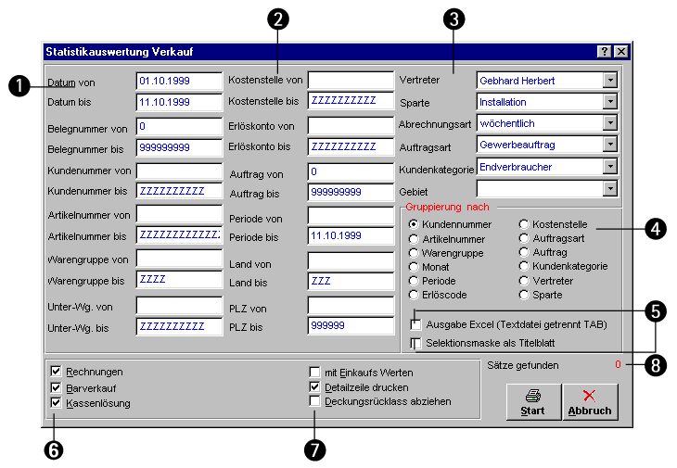Toggle Detailzeile drucken checkbox

pyautogui.click(x=314, y=386)
